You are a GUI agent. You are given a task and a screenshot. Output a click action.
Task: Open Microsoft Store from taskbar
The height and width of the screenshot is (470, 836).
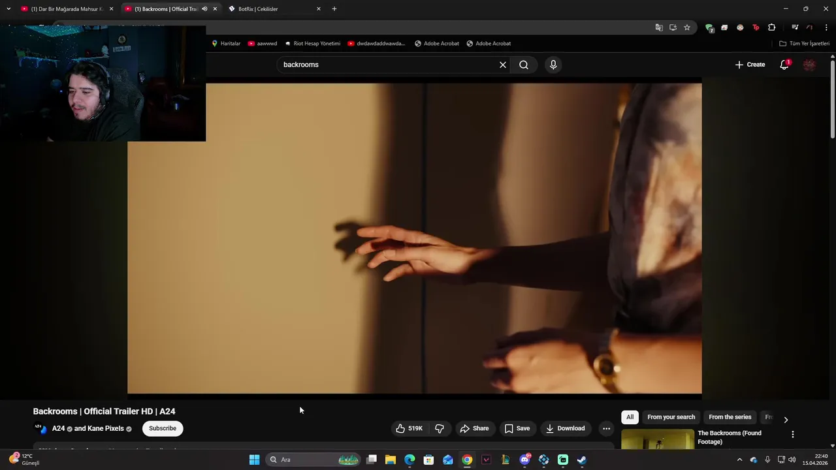tap(428, 460)
